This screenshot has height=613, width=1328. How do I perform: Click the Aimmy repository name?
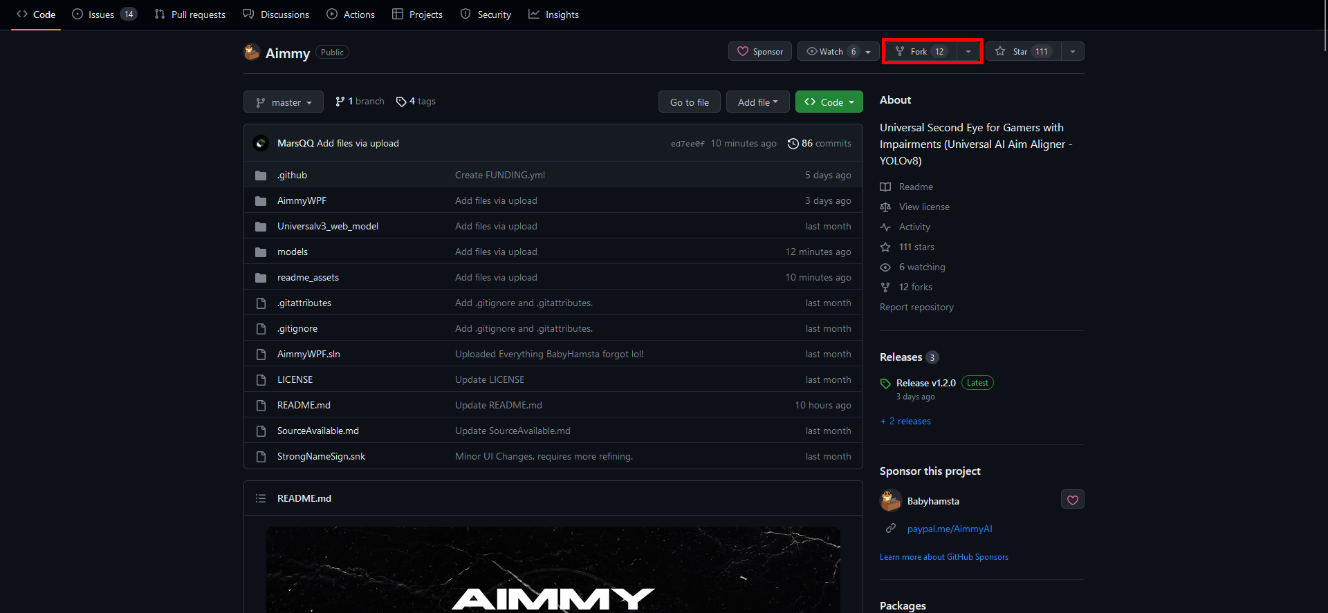(288, 53)
